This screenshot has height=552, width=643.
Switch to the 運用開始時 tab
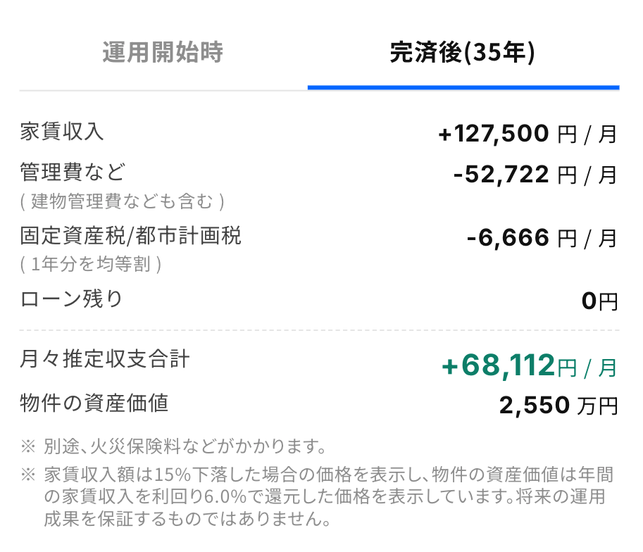(x=163, y=54)
